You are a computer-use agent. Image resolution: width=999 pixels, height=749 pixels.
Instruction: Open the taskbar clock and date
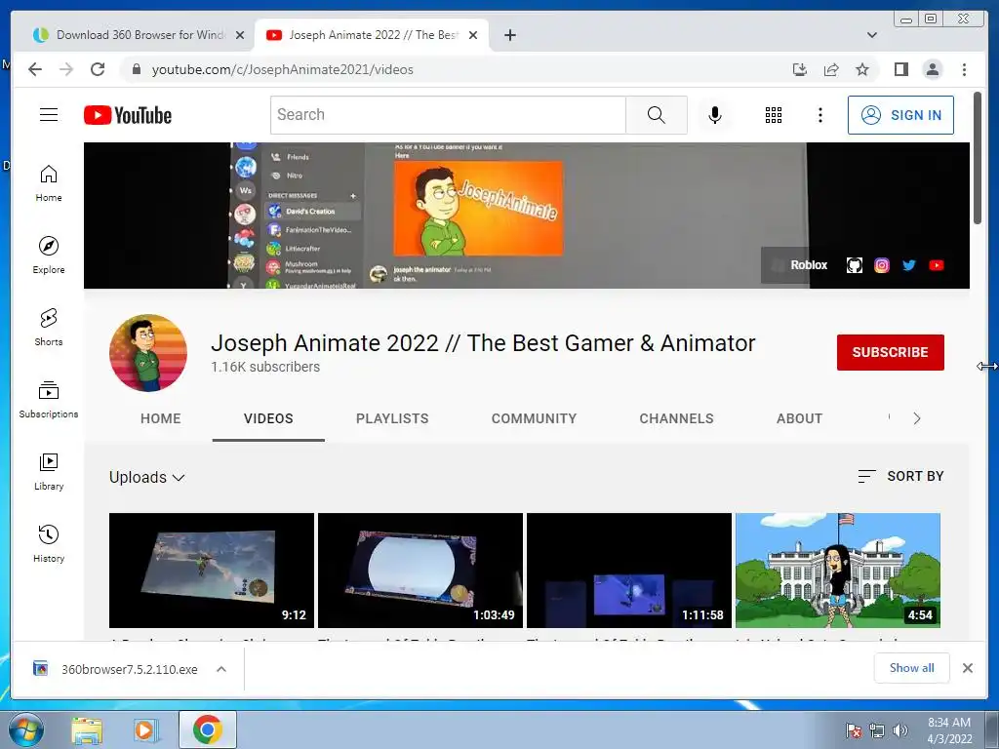point(949,730)
